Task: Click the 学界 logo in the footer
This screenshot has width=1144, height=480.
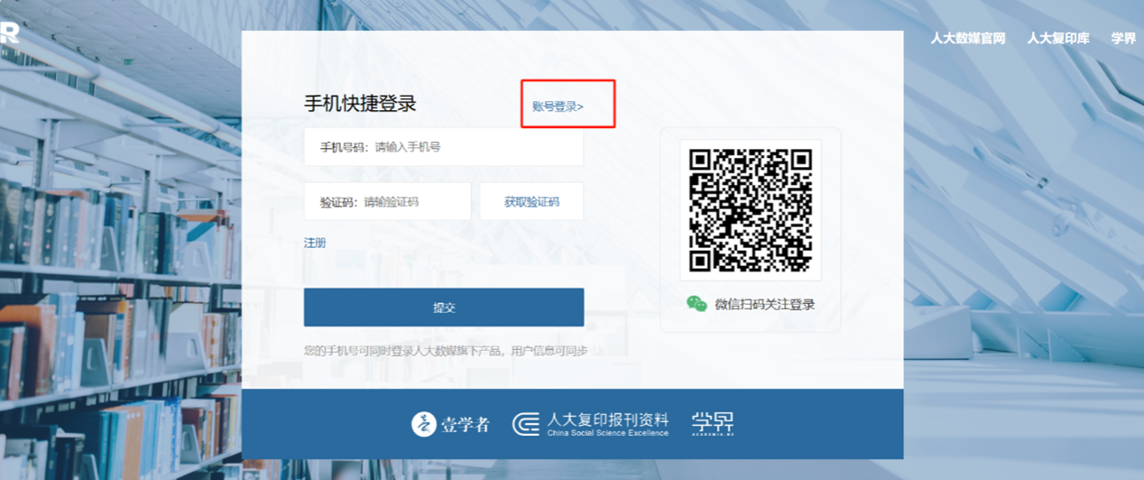Action: coord(713,423)
